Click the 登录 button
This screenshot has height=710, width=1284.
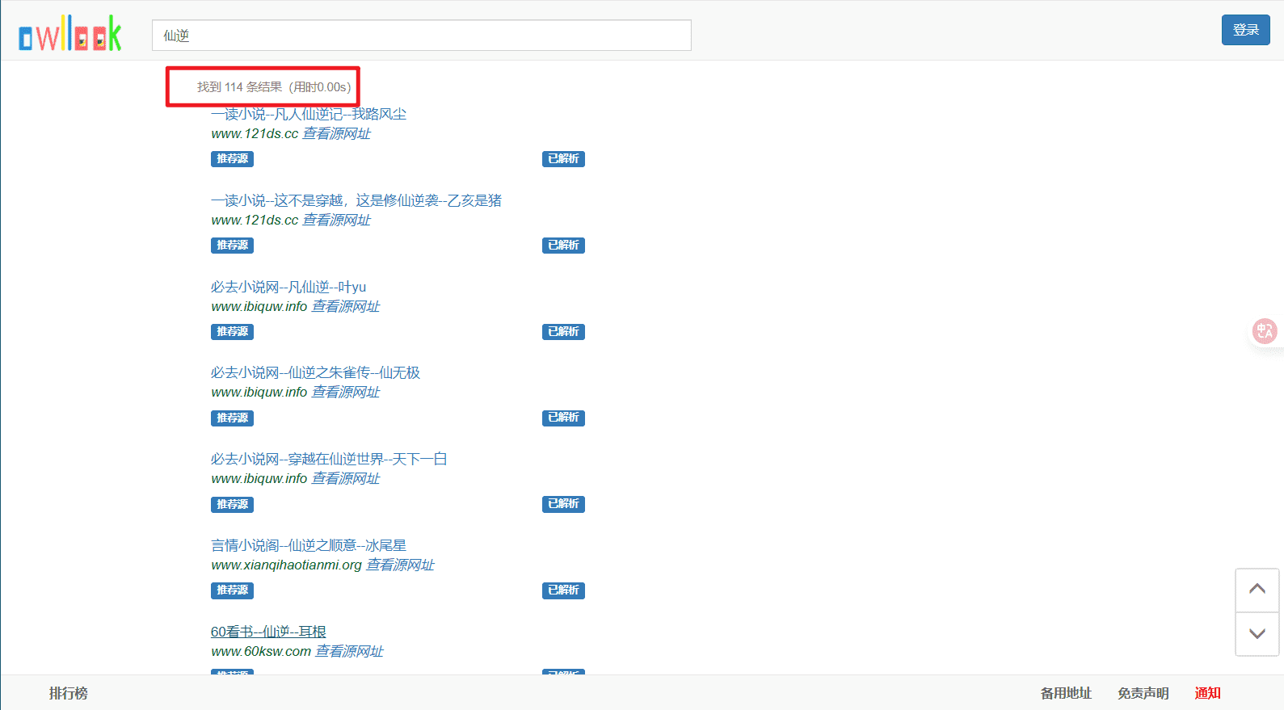click(x=1246, y=30)
